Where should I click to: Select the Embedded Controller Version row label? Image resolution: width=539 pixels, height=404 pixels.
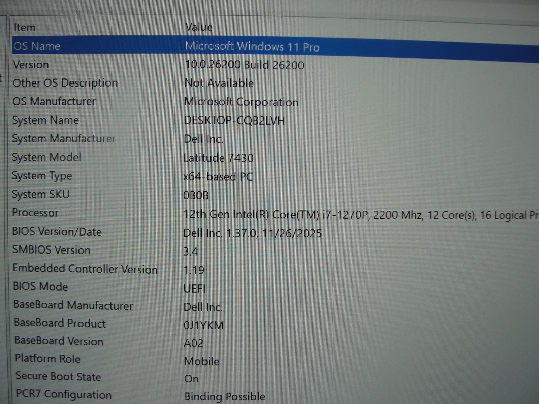click(85, 269)
